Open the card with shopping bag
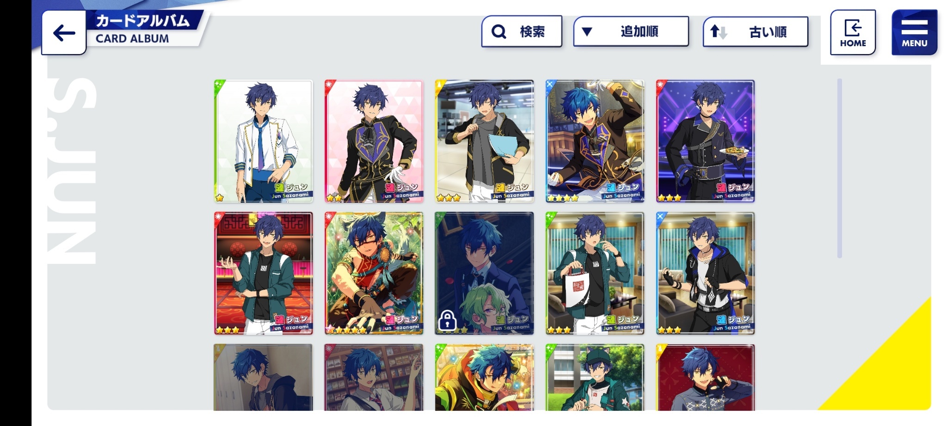Viewport: 947px width, 426px height. coord(595,273)
